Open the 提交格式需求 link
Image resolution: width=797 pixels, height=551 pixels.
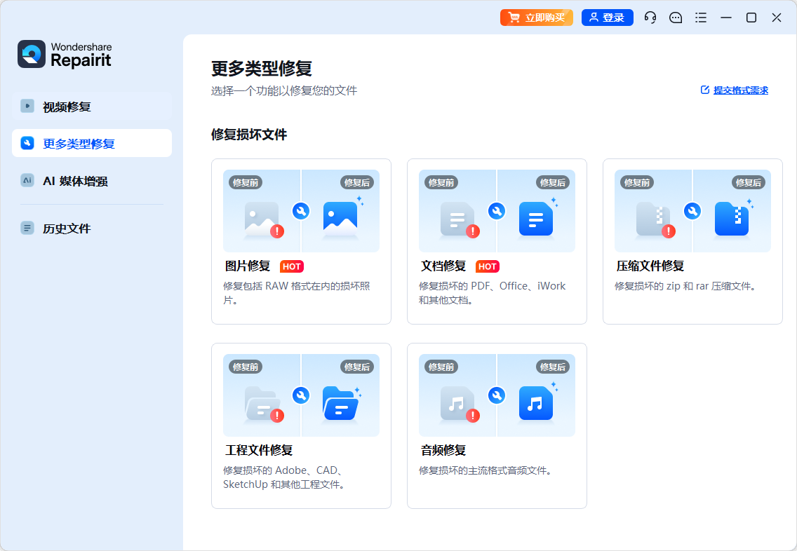coord(735,90)
